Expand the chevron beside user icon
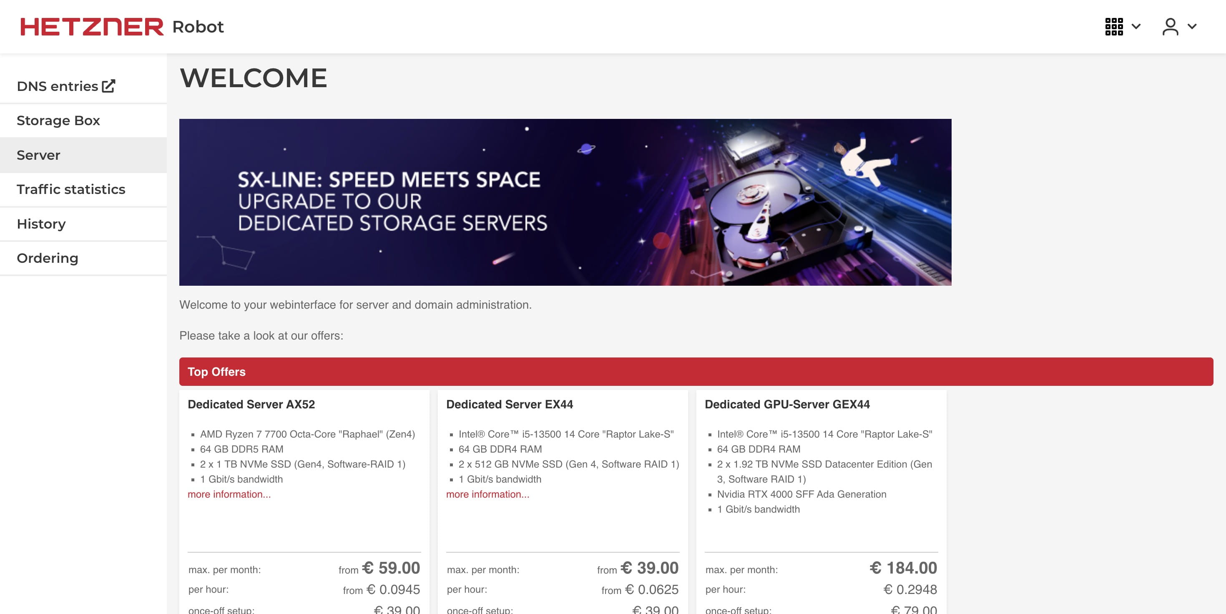Screen dimensions: 1226x614 click(1192, 27)
